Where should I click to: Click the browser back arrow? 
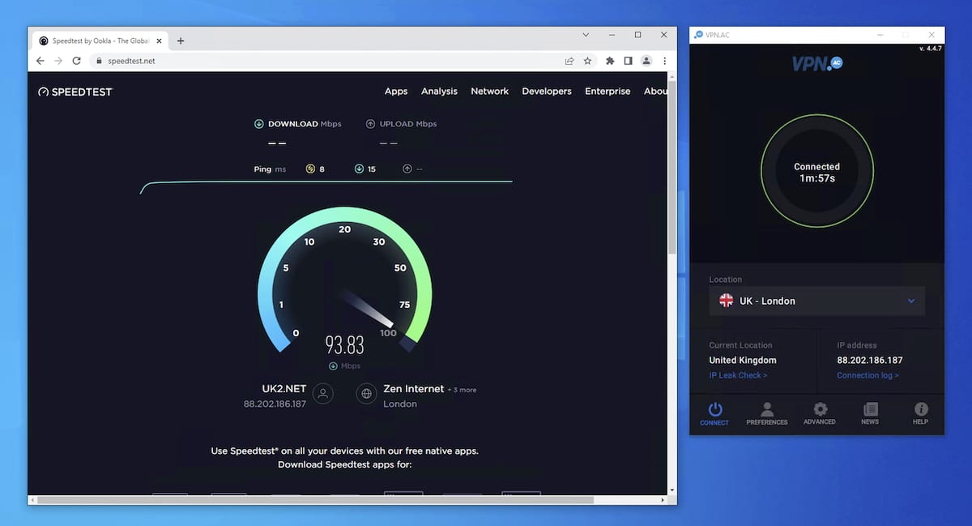pyautogui.click(x=40, y=61)
